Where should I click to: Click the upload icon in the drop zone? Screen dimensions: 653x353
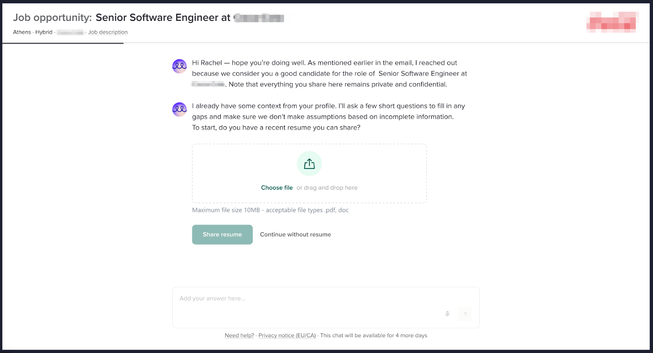tap(309, 164)
